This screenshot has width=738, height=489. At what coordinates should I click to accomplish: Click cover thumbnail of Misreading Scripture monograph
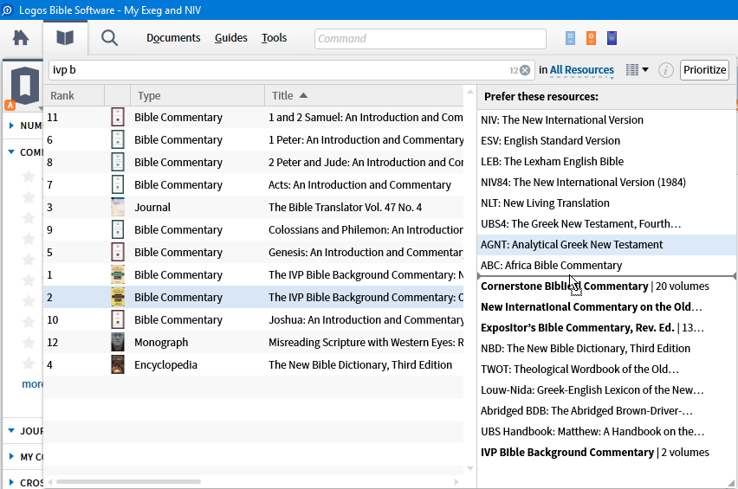click(118, 343)
